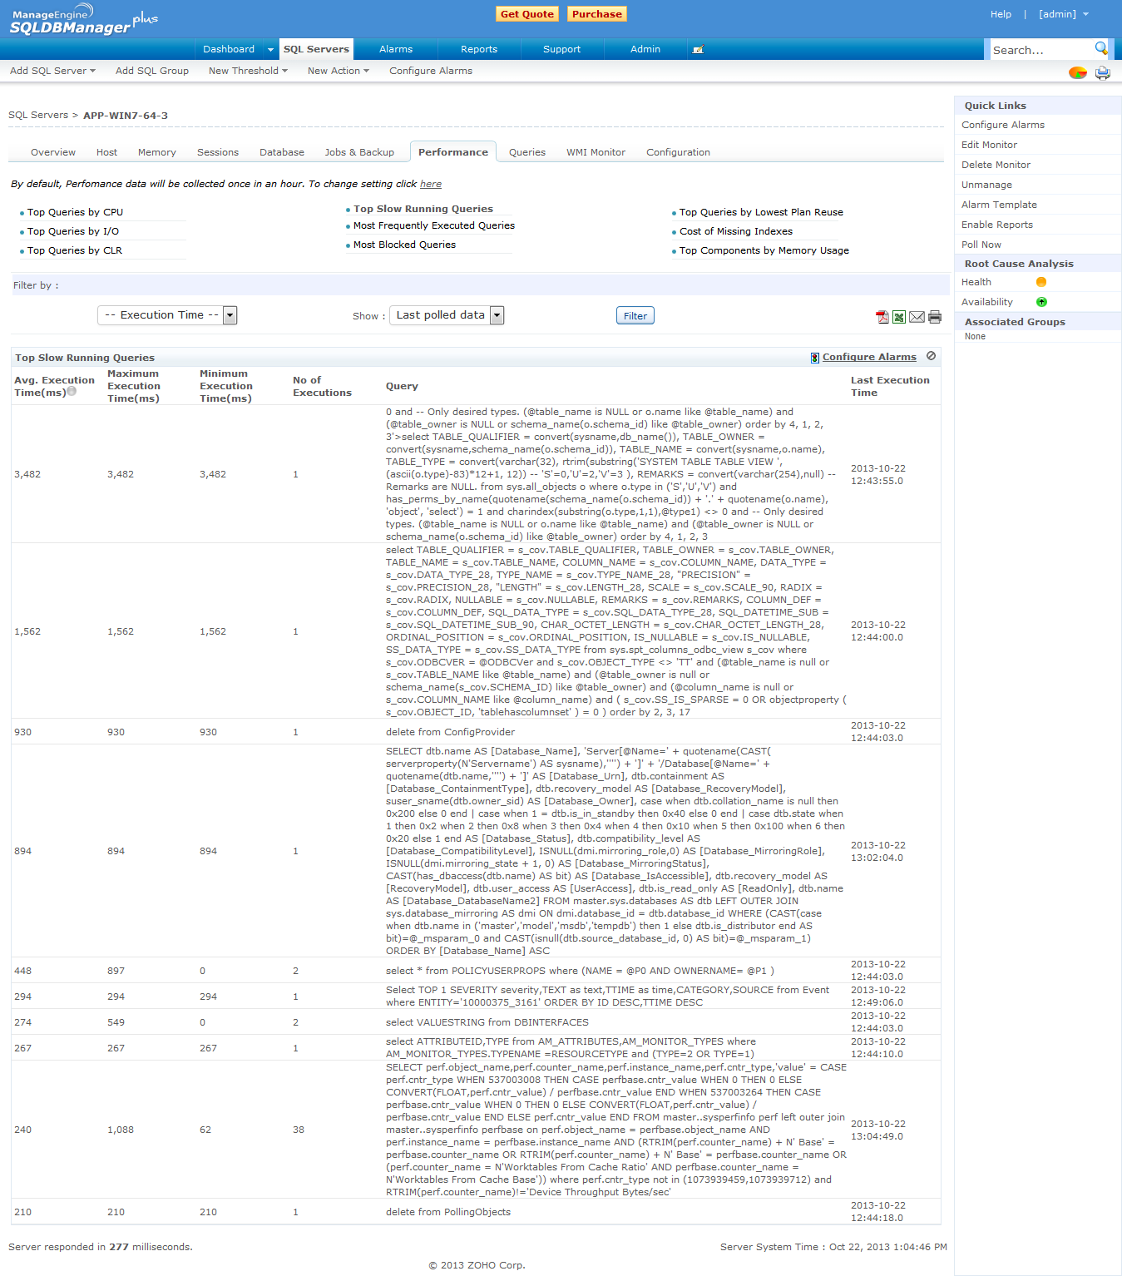The image size is (1122, 1276).
Task: Click Delete Monitor in Quick Links
Action: click(x=996, y=165)
